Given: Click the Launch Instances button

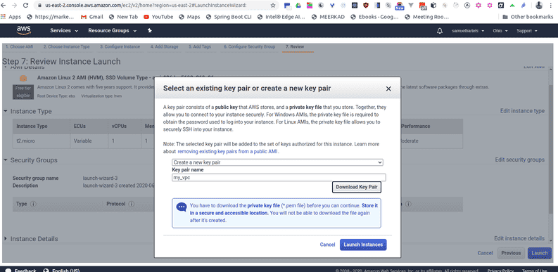Looking at the screenshot, I should click(x=363, y=245).
